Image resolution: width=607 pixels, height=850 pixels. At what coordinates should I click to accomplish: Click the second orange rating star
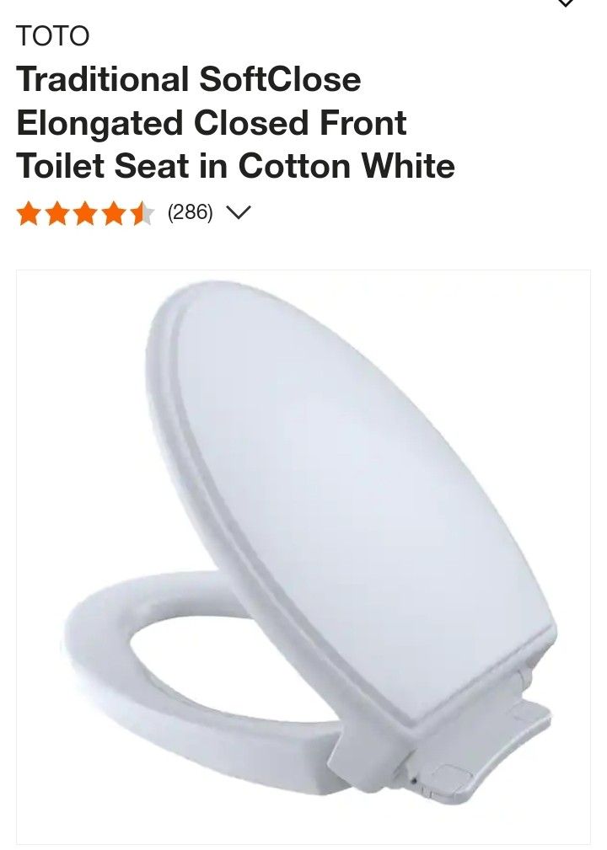click(x=57, y=212)
